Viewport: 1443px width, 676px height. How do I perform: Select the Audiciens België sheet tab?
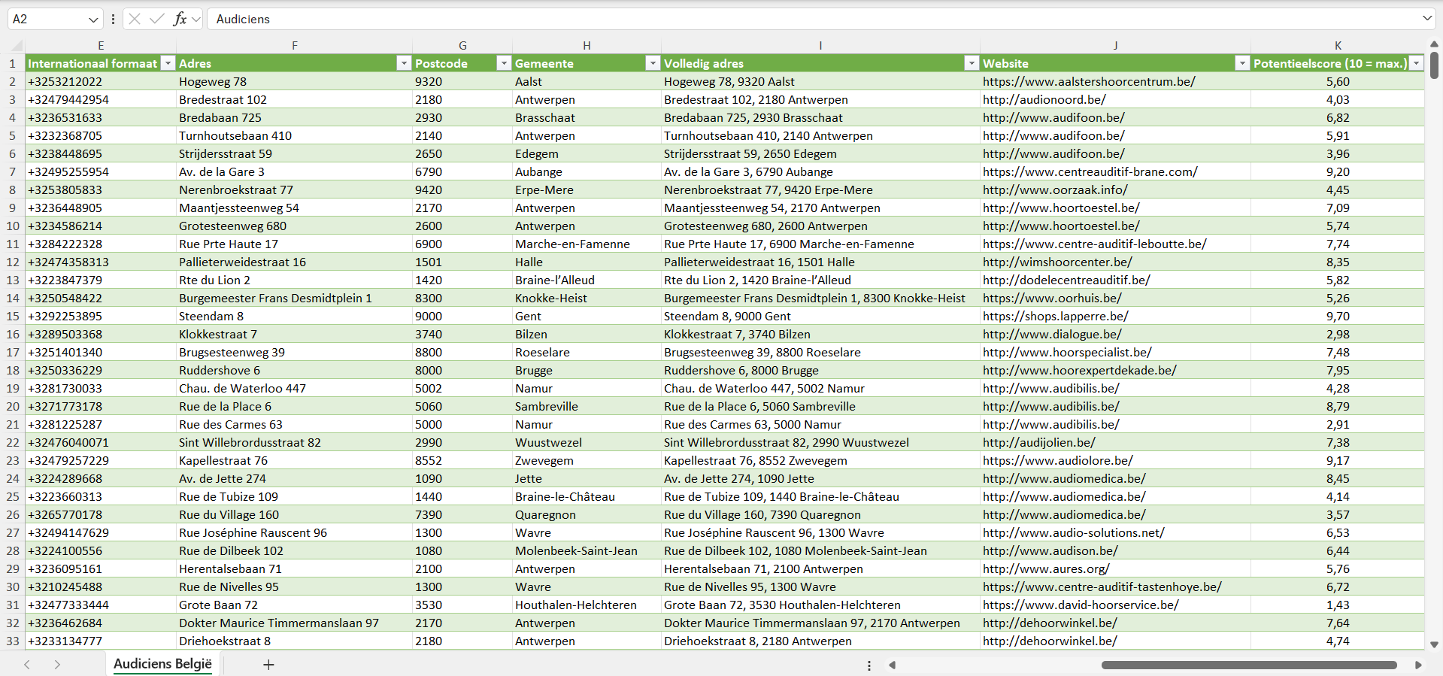pyautogui.click(x=162, y=664)
